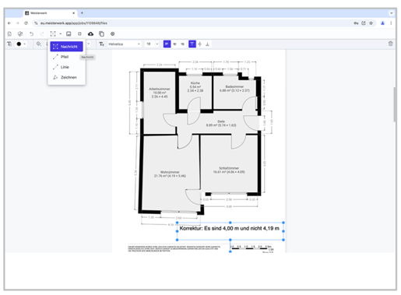This screenshot has width=401, height=295.
Task: Toggle left text alignment
Action: point(167,44)
